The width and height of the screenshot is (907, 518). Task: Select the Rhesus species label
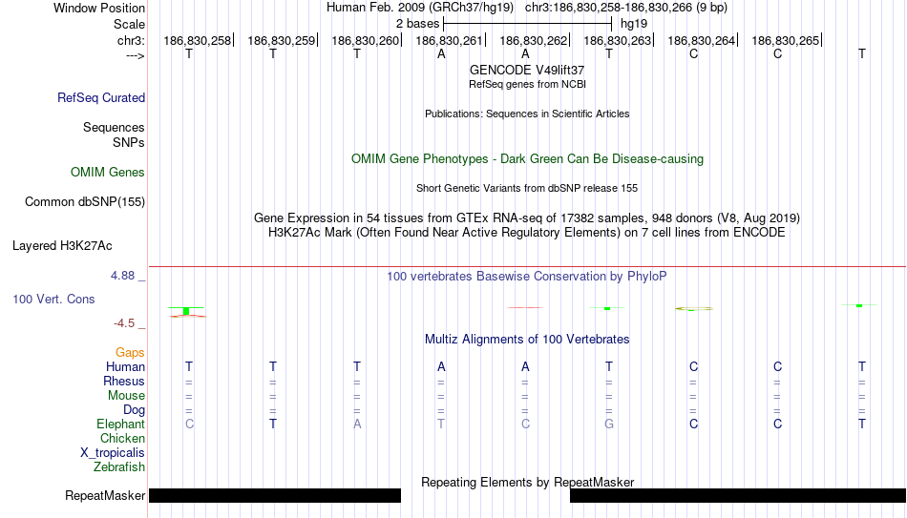124,382
